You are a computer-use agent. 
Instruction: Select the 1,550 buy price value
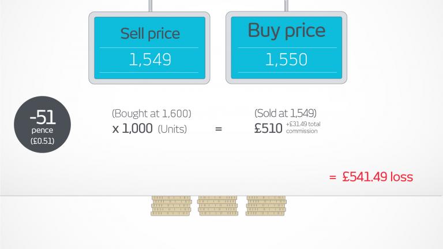(287, 60)
